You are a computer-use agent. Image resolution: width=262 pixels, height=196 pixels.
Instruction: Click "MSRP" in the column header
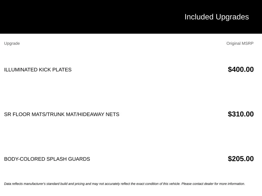coord(247,43)
